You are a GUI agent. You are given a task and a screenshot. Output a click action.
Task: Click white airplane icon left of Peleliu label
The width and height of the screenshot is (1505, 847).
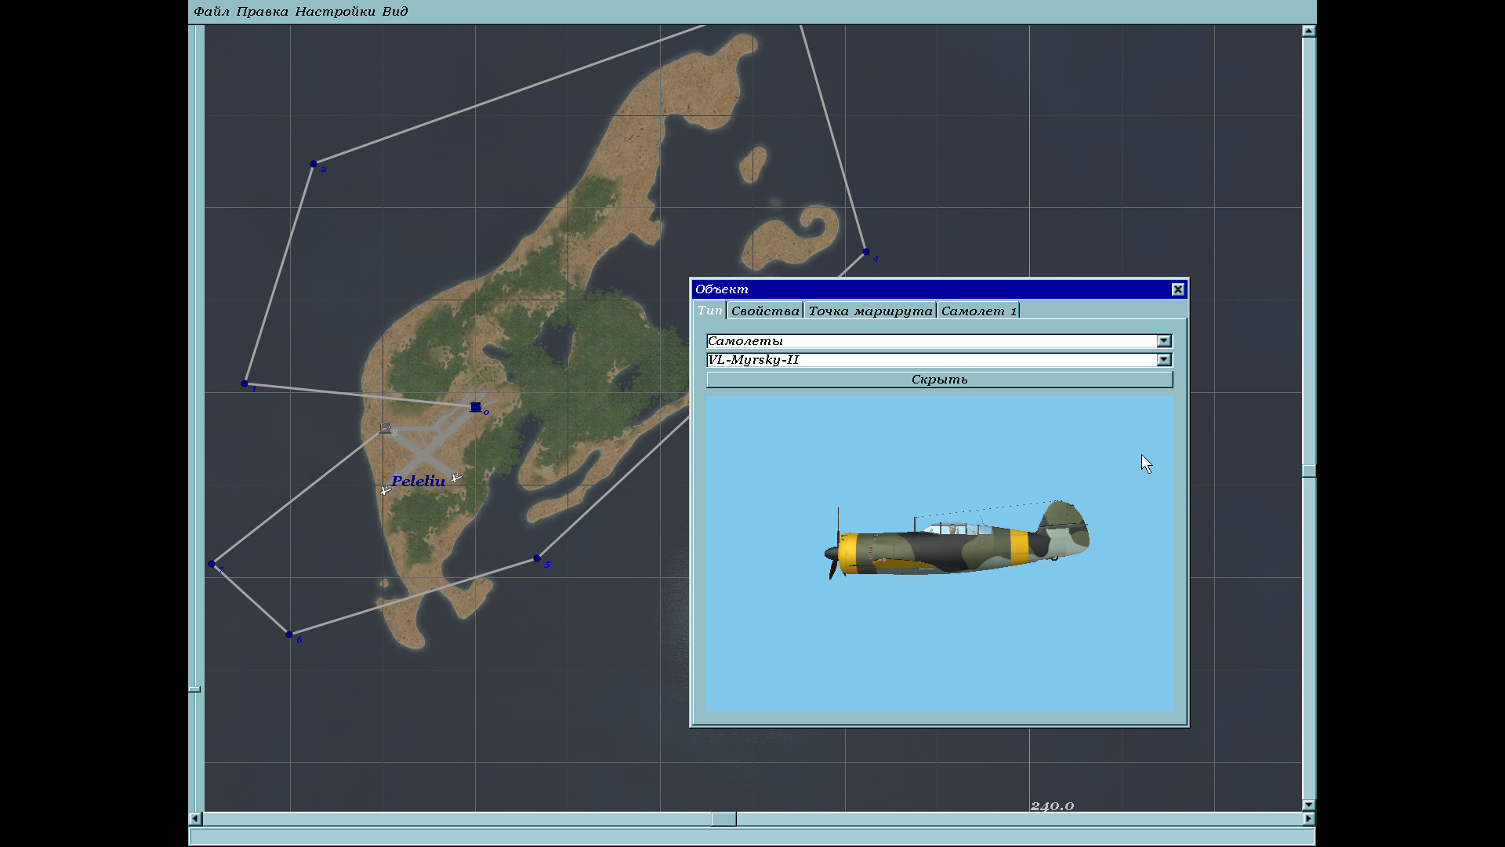coord(385,490)
